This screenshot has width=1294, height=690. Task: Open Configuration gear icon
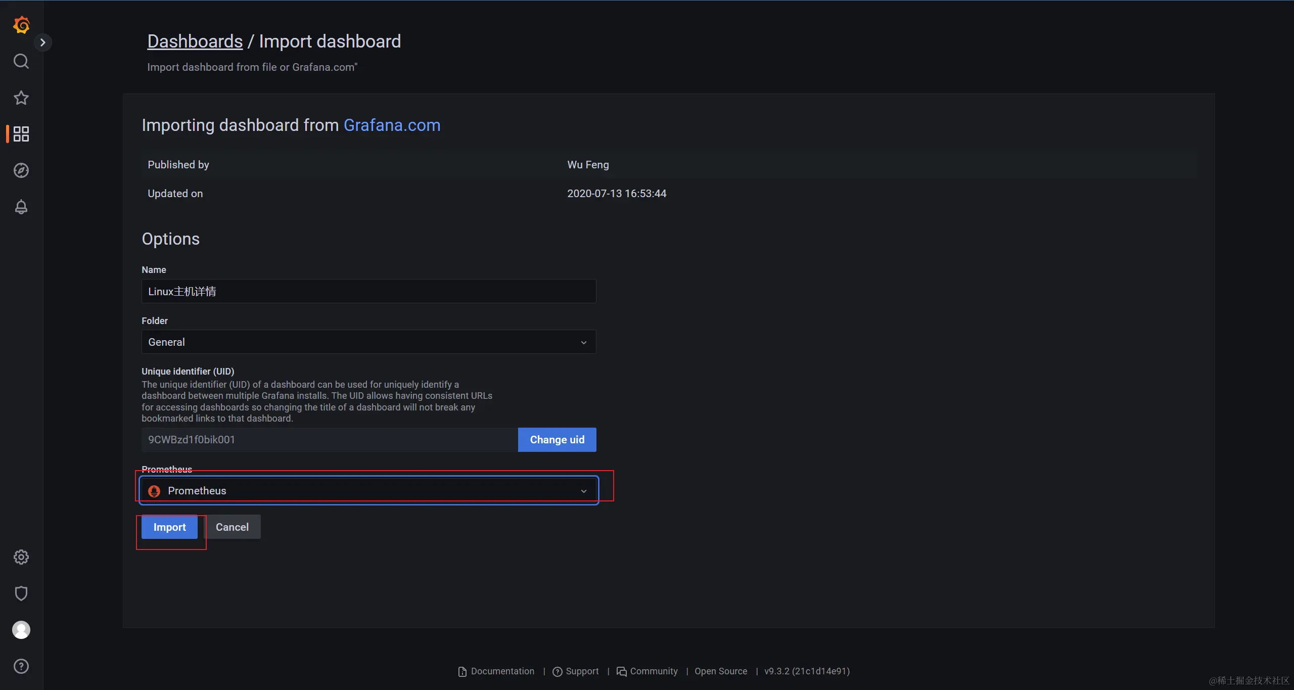pos(21,557)
